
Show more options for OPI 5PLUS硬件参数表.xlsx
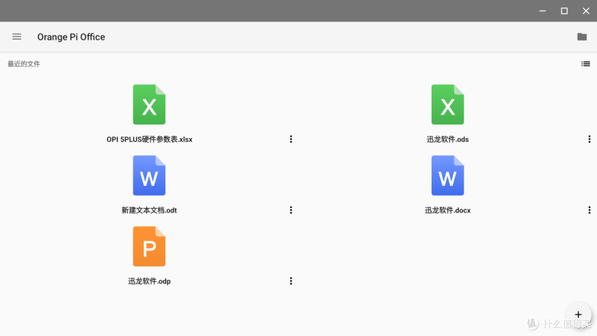click(291, 139)
